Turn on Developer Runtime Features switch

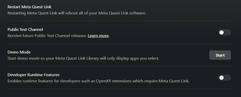225,78
